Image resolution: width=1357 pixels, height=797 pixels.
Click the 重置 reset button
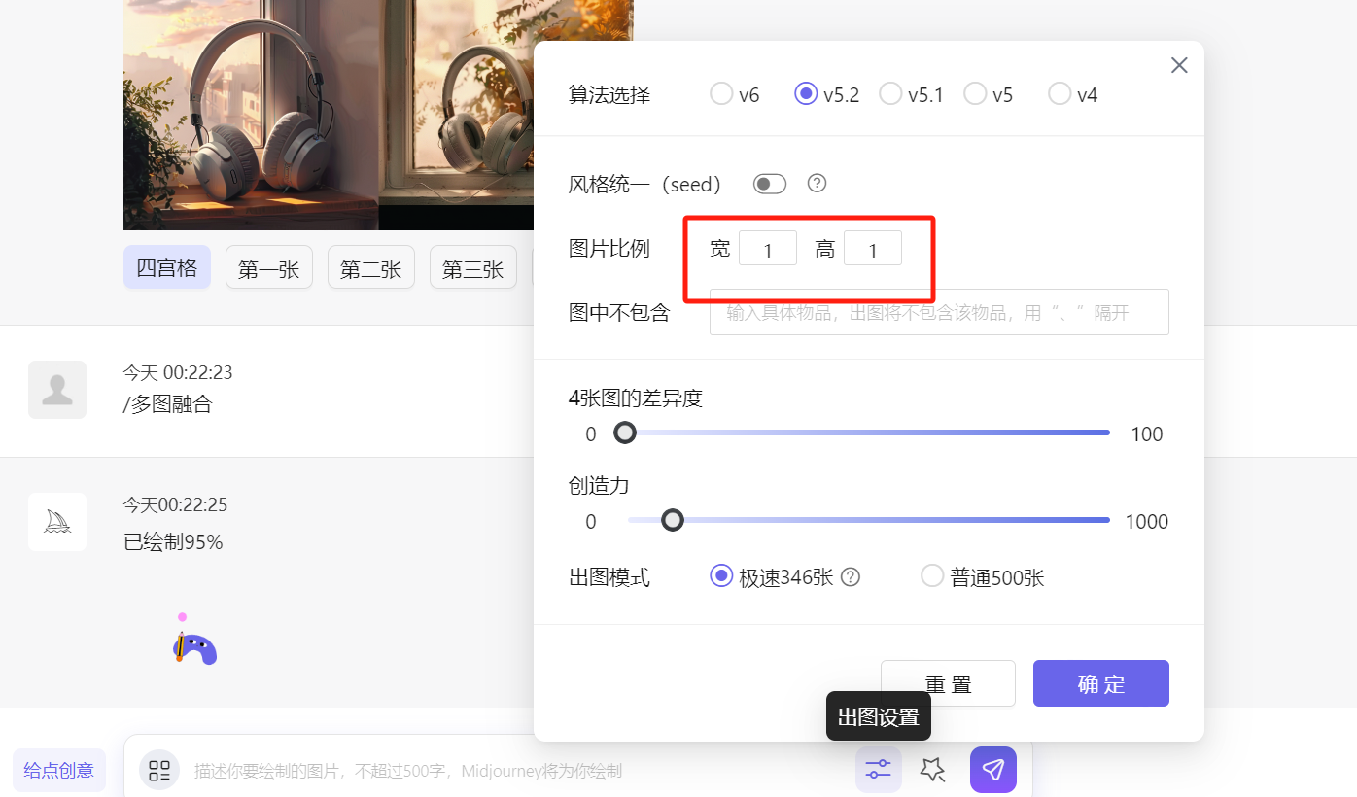[948, 683]
